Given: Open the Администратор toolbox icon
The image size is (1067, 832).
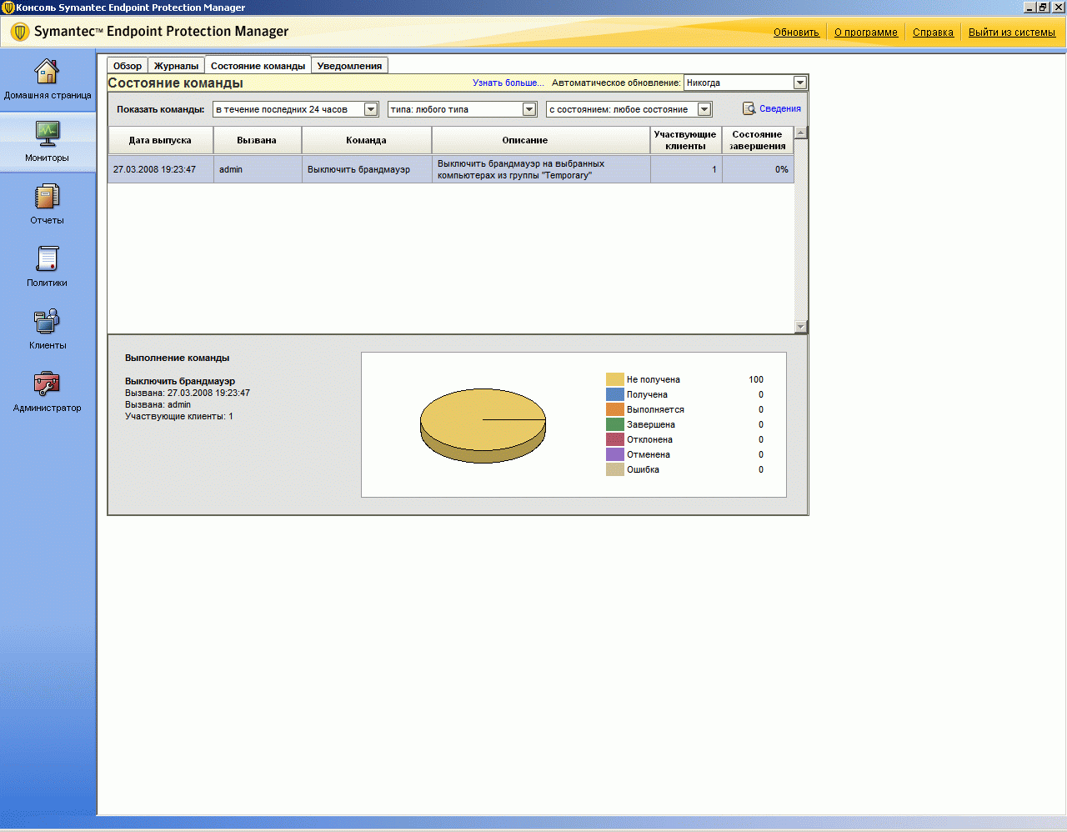Looking at the screenshot, I should [47, 383].
